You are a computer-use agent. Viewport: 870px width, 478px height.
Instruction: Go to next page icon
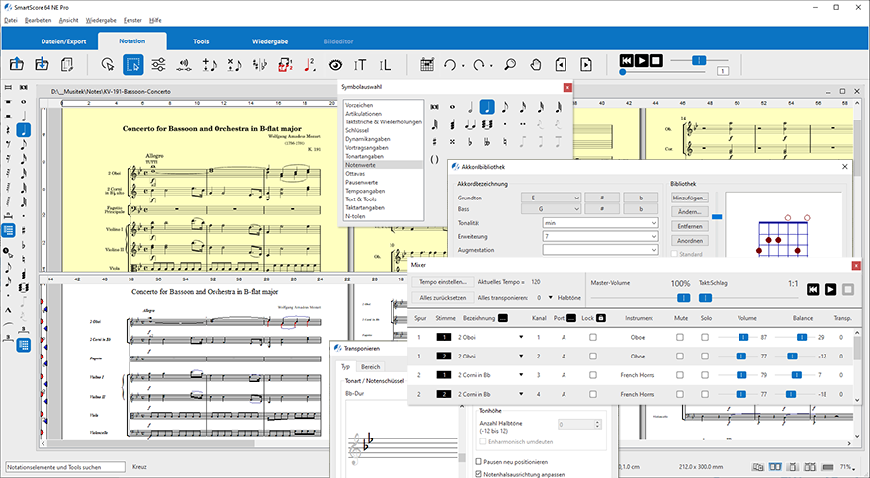(x=586, y=65)
